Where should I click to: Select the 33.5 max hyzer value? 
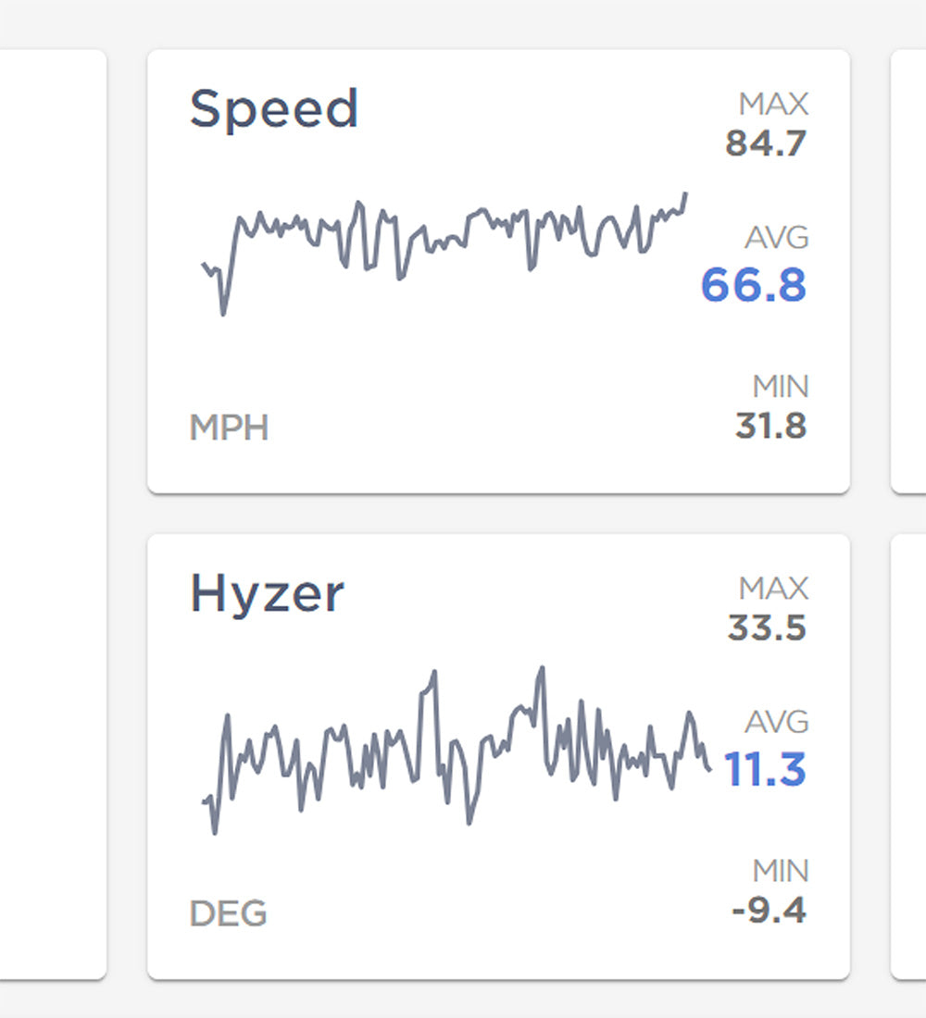point(767,629)
